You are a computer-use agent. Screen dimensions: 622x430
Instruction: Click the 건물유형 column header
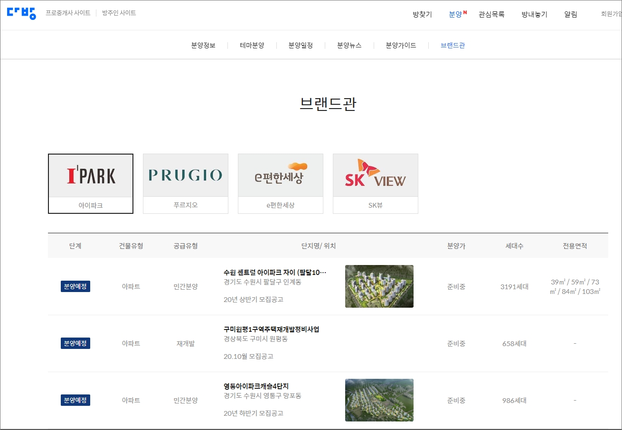(131, 246)
